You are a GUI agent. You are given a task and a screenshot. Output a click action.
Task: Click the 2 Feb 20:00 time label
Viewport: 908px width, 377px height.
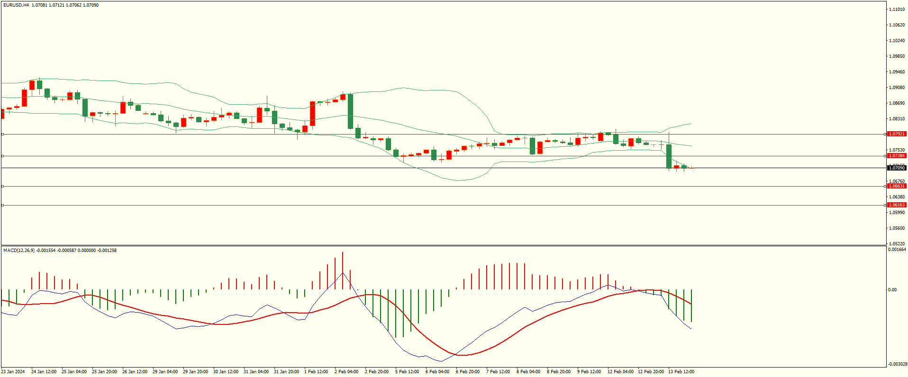click(377, 372)
